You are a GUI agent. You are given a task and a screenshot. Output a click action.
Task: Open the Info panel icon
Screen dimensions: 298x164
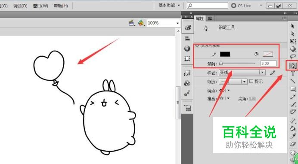(187, 49)
